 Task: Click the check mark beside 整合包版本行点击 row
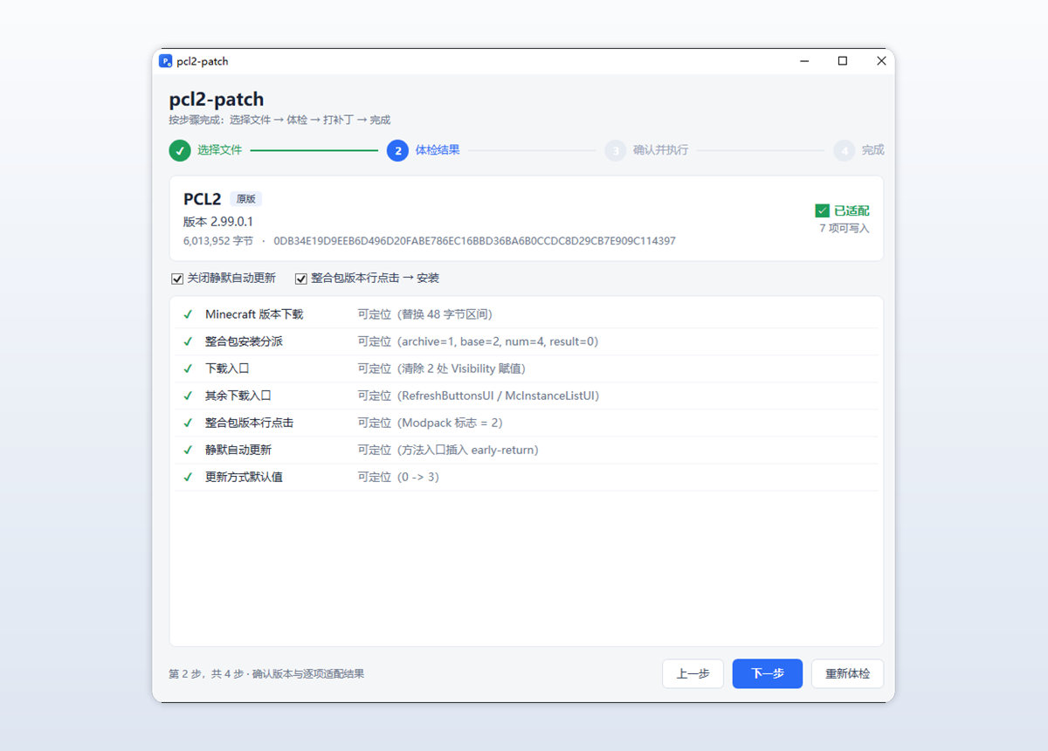188,423
